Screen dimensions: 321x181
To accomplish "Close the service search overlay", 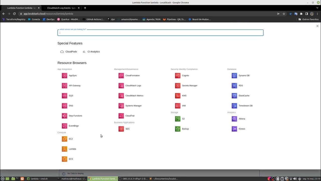I will pyautogui.click(x=317, y=26).
